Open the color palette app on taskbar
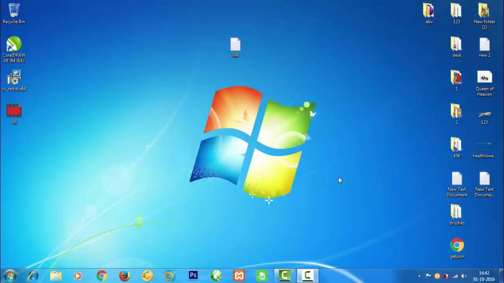 coord(147,276)
